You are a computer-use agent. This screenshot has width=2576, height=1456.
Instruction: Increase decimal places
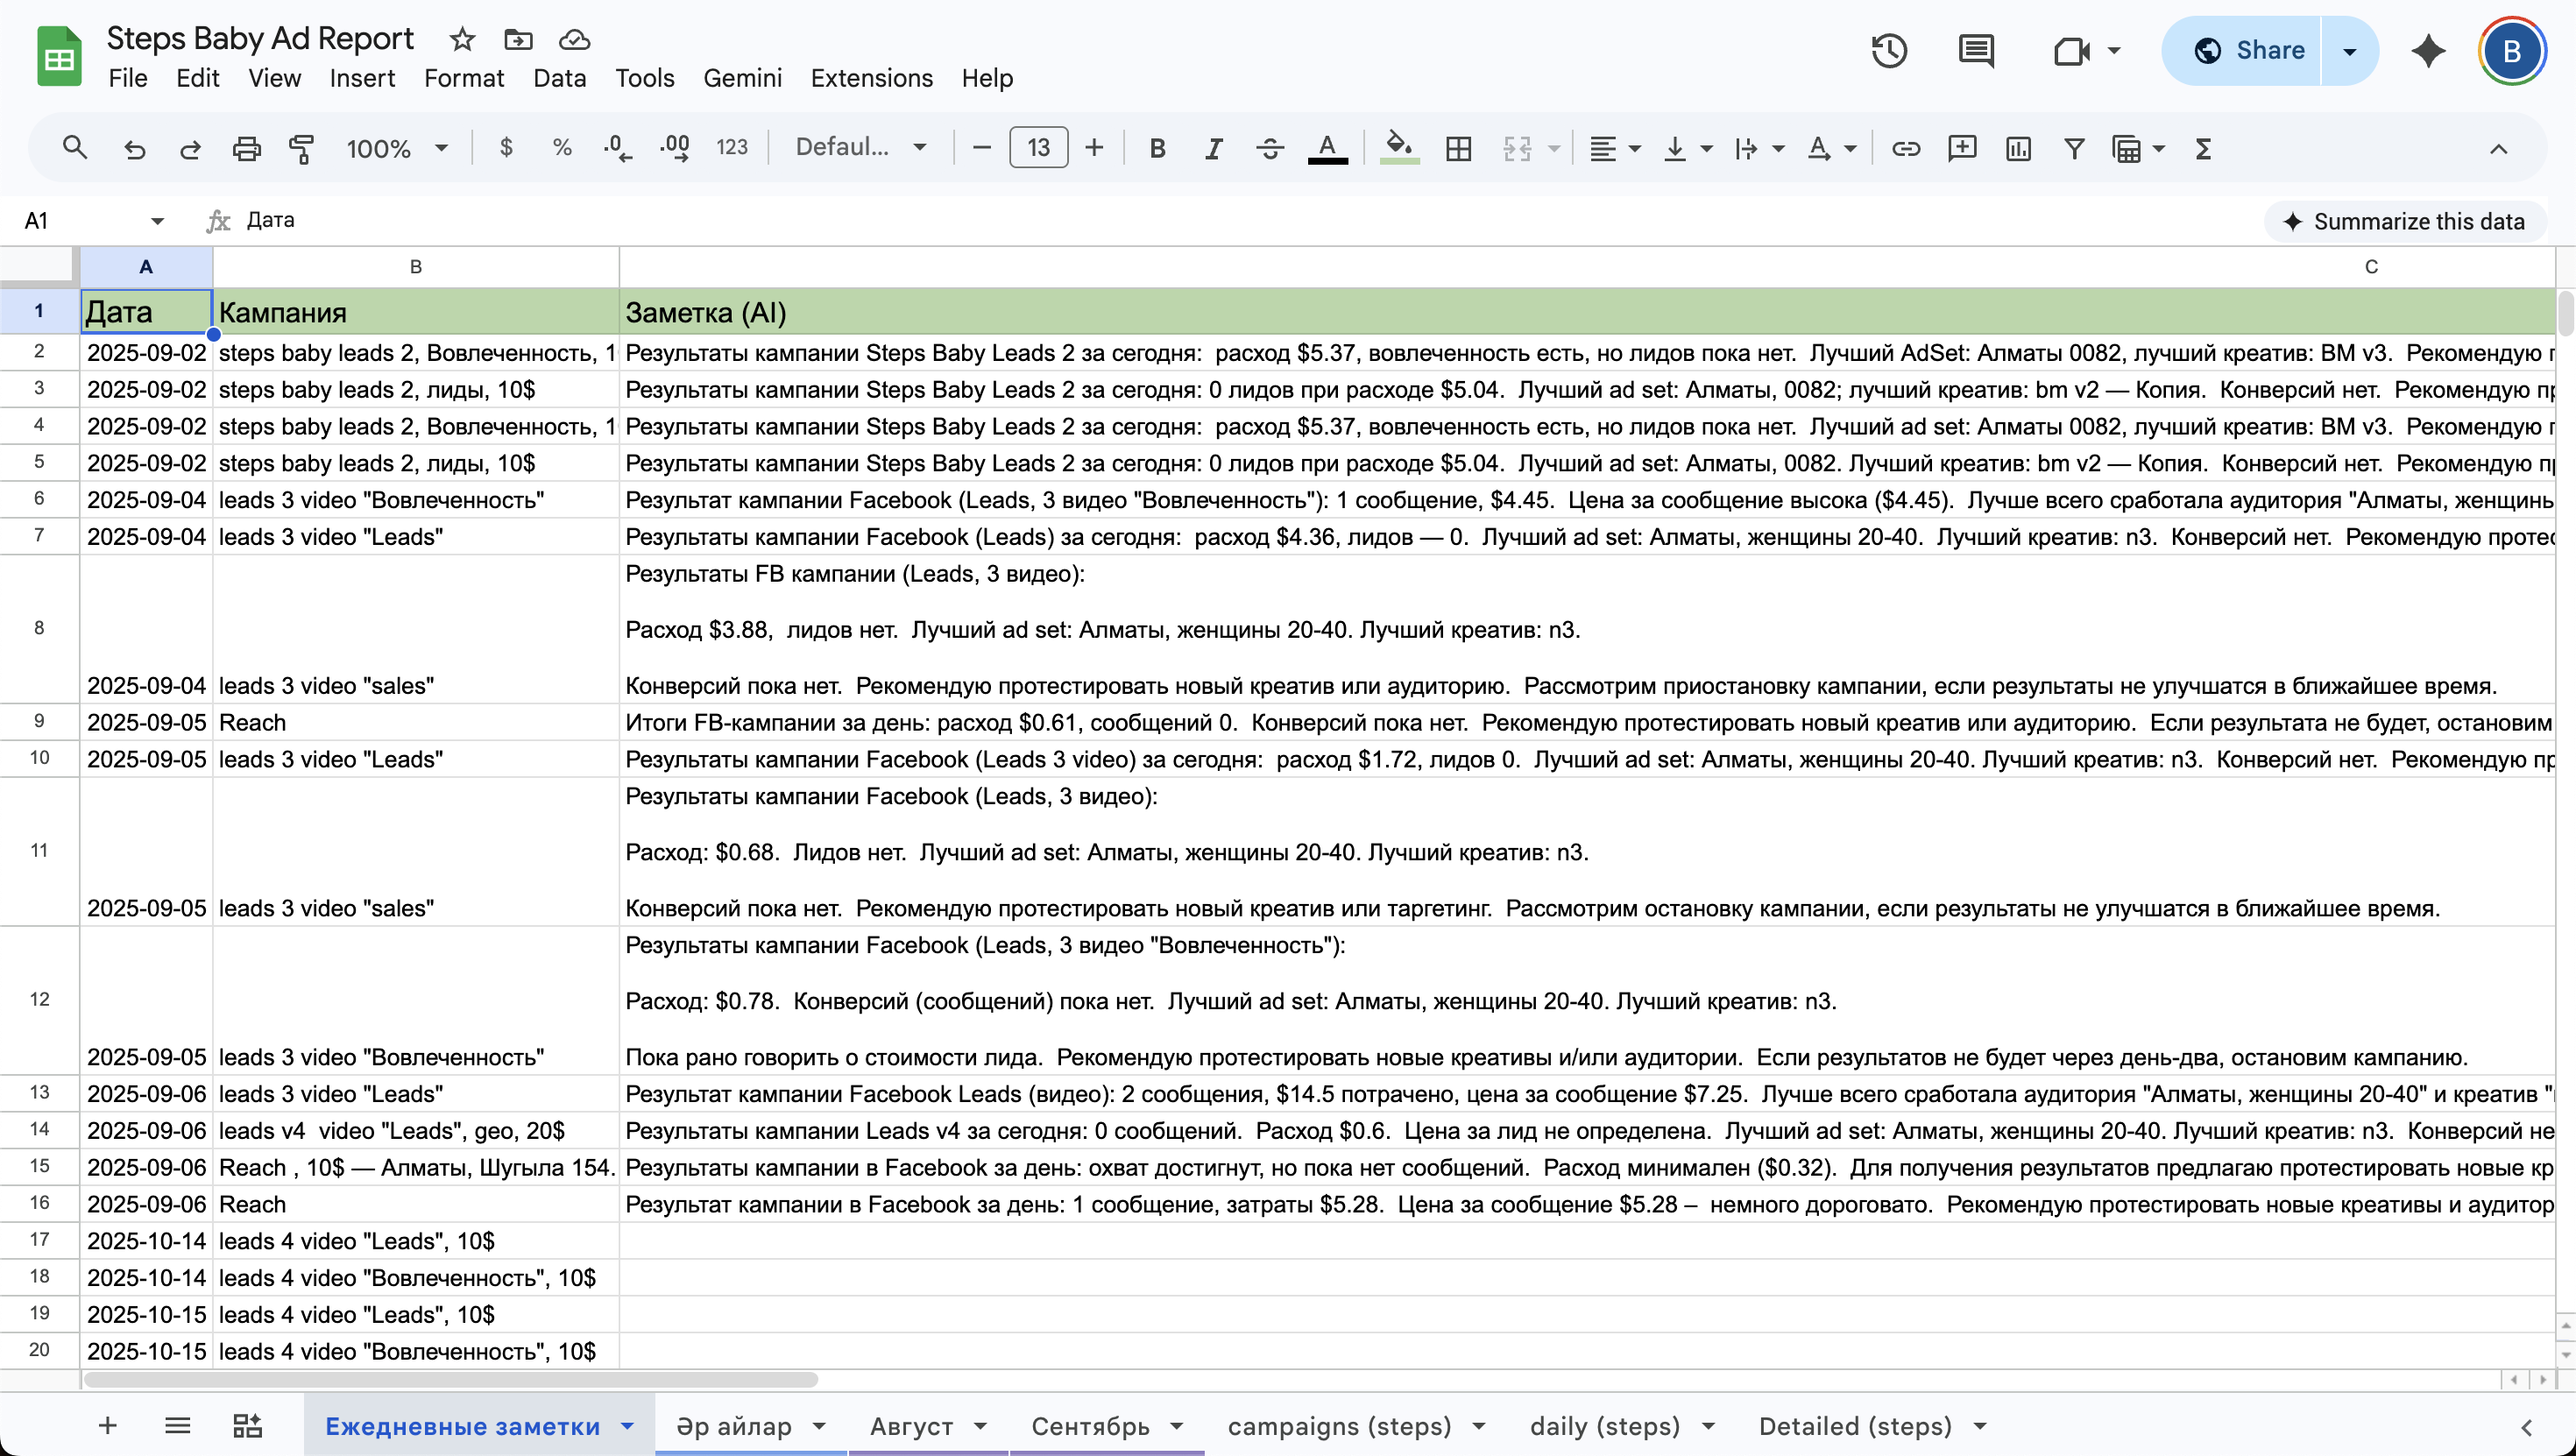tap(675, 149)
